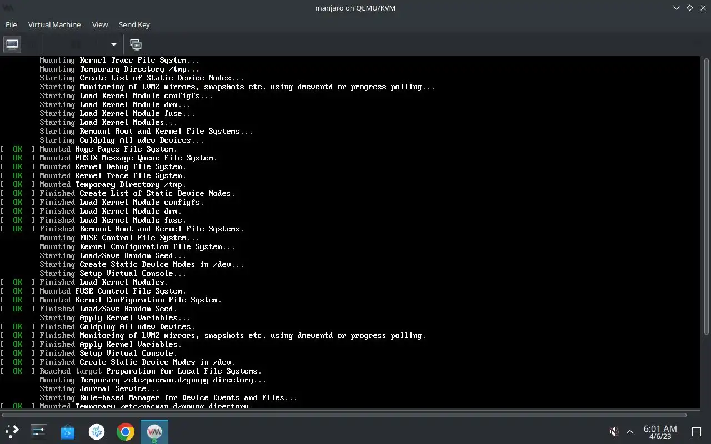
Task: Maximize the manjaro QEMU/KVM window
Action: click(690, 8)
